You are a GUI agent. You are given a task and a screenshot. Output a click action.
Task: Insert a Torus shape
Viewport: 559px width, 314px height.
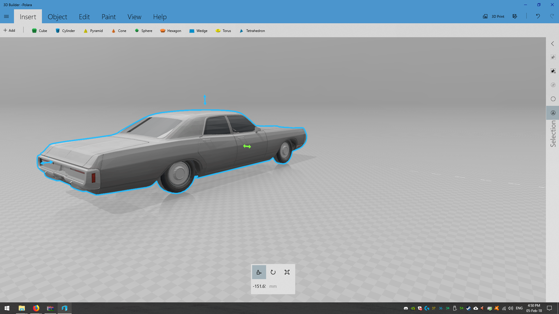pos(223,31)
